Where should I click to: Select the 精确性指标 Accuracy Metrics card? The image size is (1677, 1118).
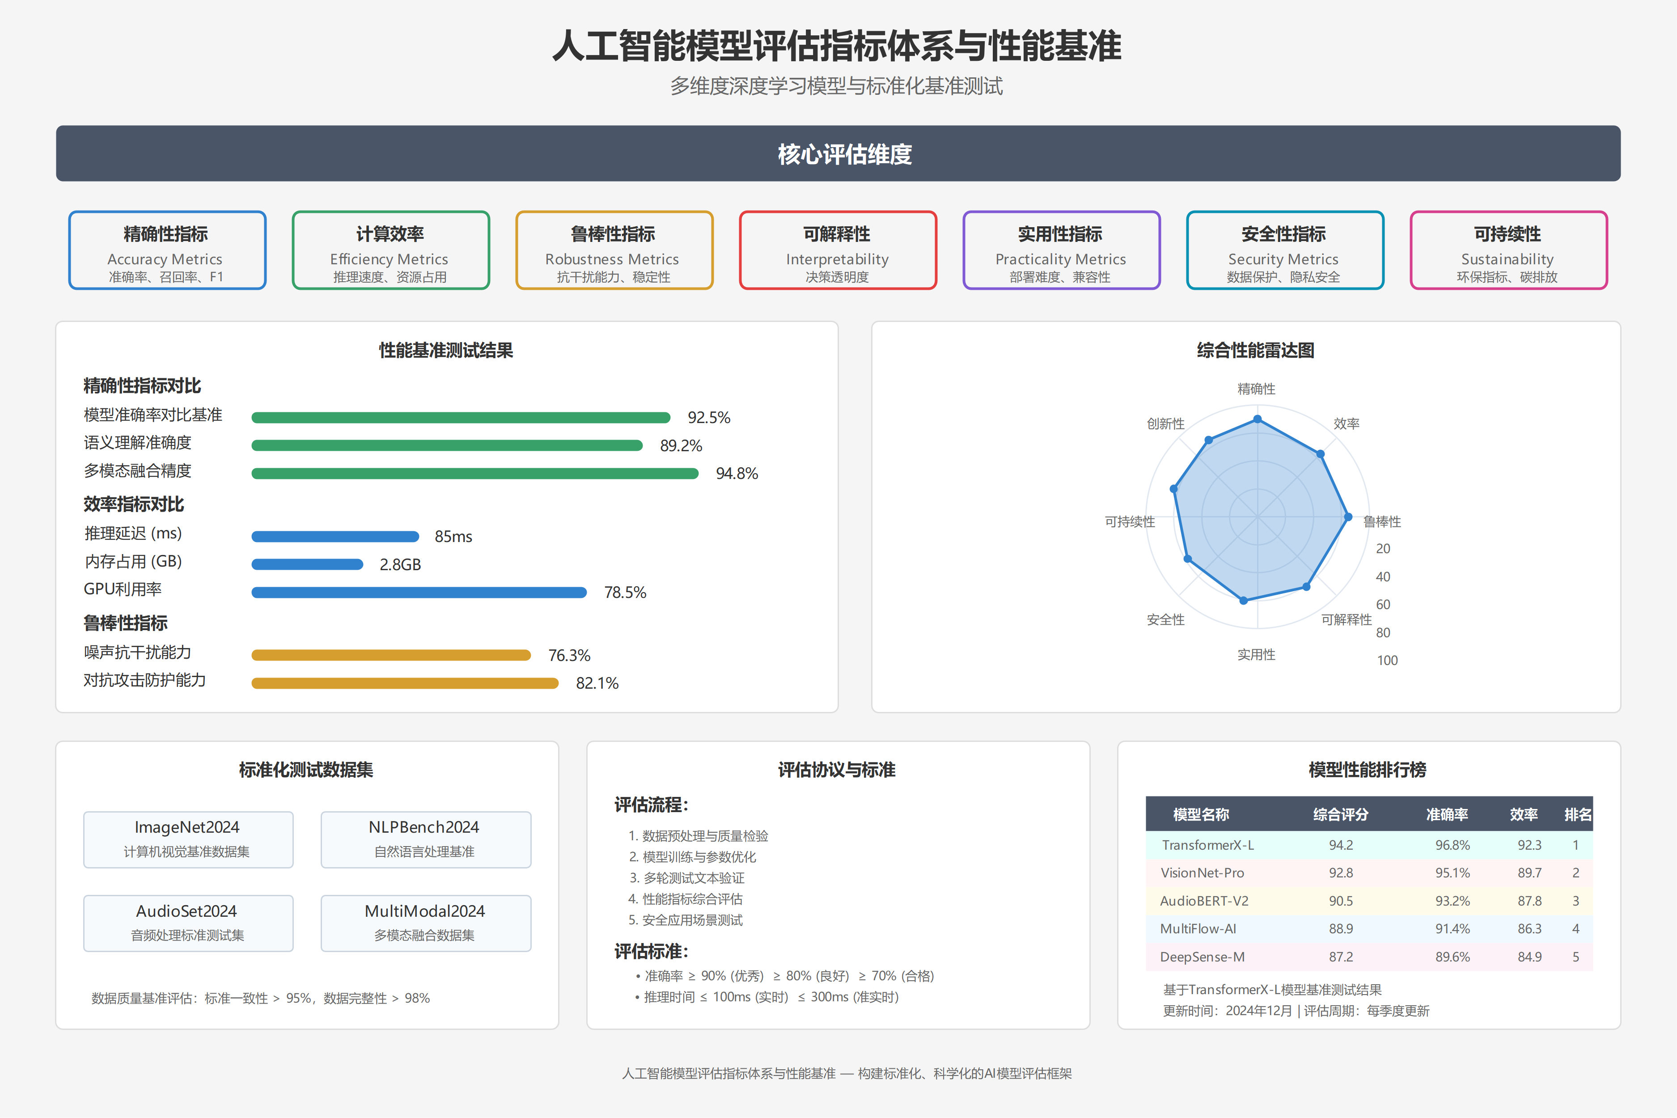tap(167, 250)
